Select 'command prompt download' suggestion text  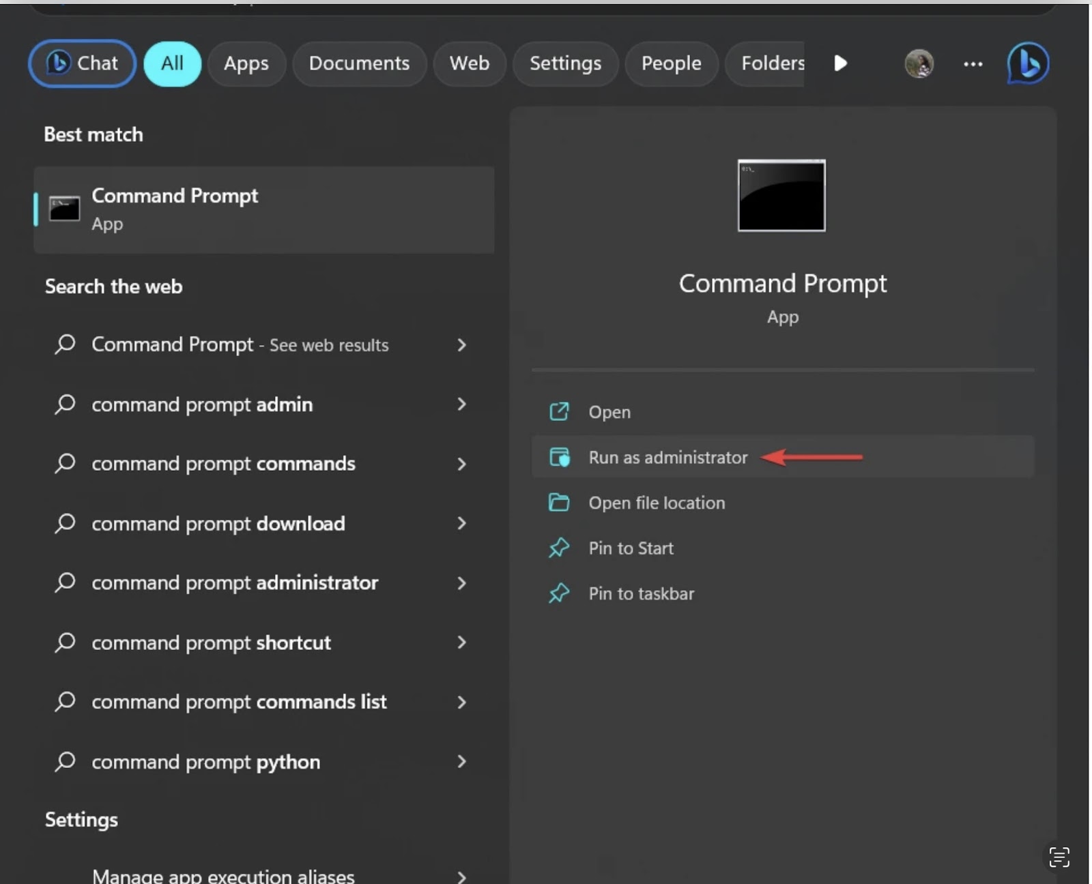218,524
